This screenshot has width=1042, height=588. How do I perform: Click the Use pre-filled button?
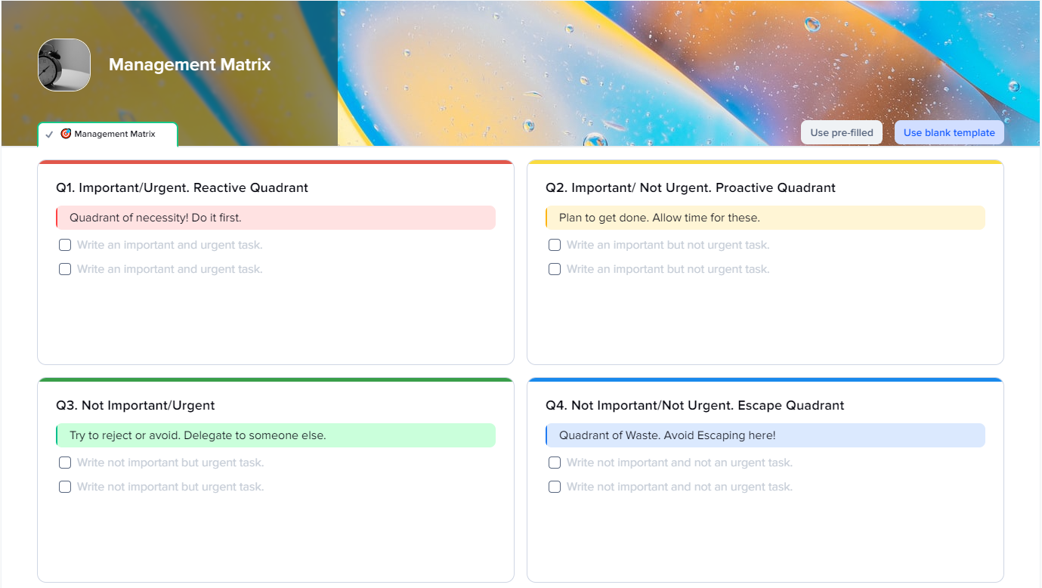[x=841, y=133]
